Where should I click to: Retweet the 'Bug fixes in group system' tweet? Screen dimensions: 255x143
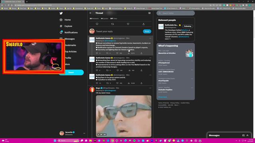click(x=107, y=83)
